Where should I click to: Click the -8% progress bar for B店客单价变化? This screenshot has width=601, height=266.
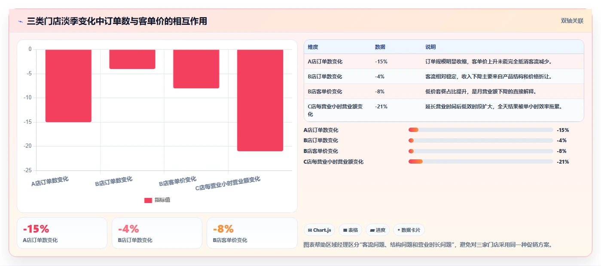click(x=481, y=151)
